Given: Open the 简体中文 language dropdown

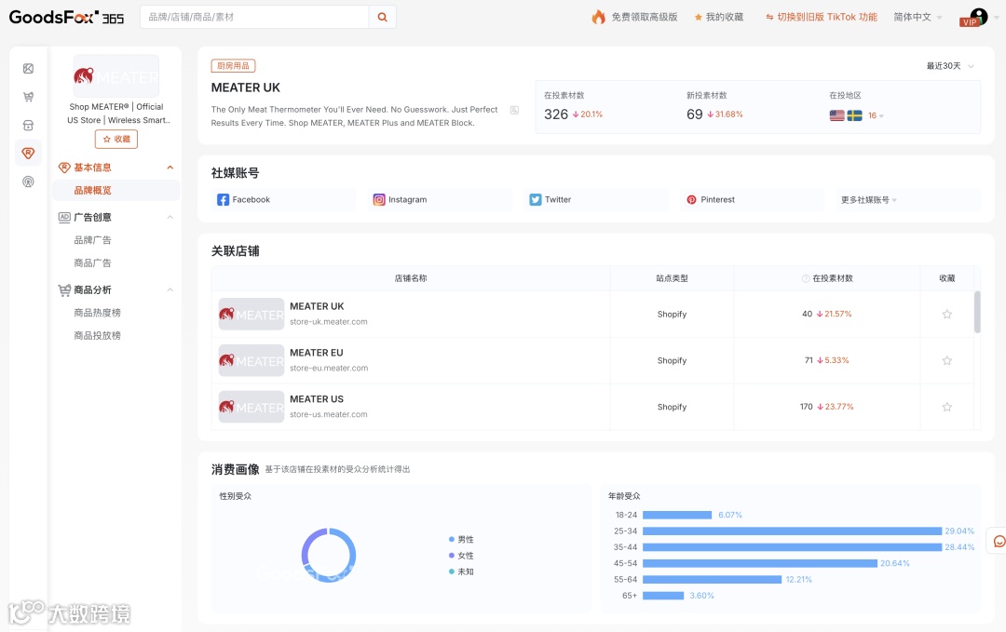Looking at the screenshot, I should click(918, 18).
